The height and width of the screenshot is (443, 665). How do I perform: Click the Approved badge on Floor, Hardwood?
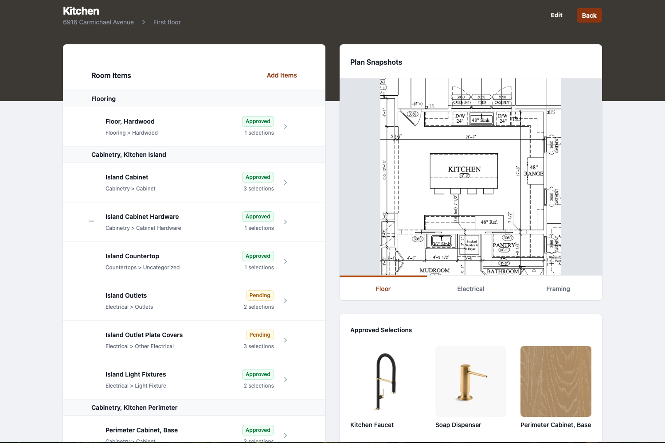click(x=258, y=121)
